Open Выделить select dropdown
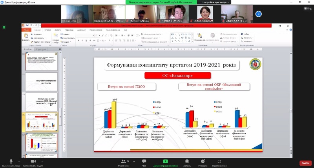The width and height of the screenshot is (314, 168). pos(247,42)
